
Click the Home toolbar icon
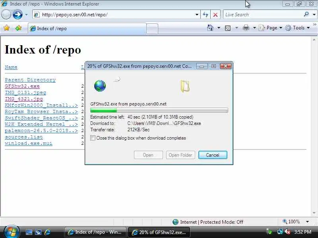[210, 28]
